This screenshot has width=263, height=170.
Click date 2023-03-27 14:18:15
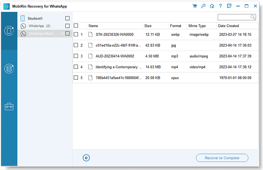coord(235,34)
